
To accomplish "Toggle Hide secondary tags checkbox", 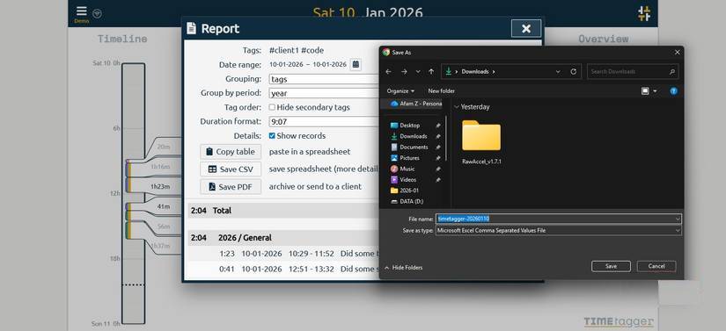I will (x=272, y=107).
